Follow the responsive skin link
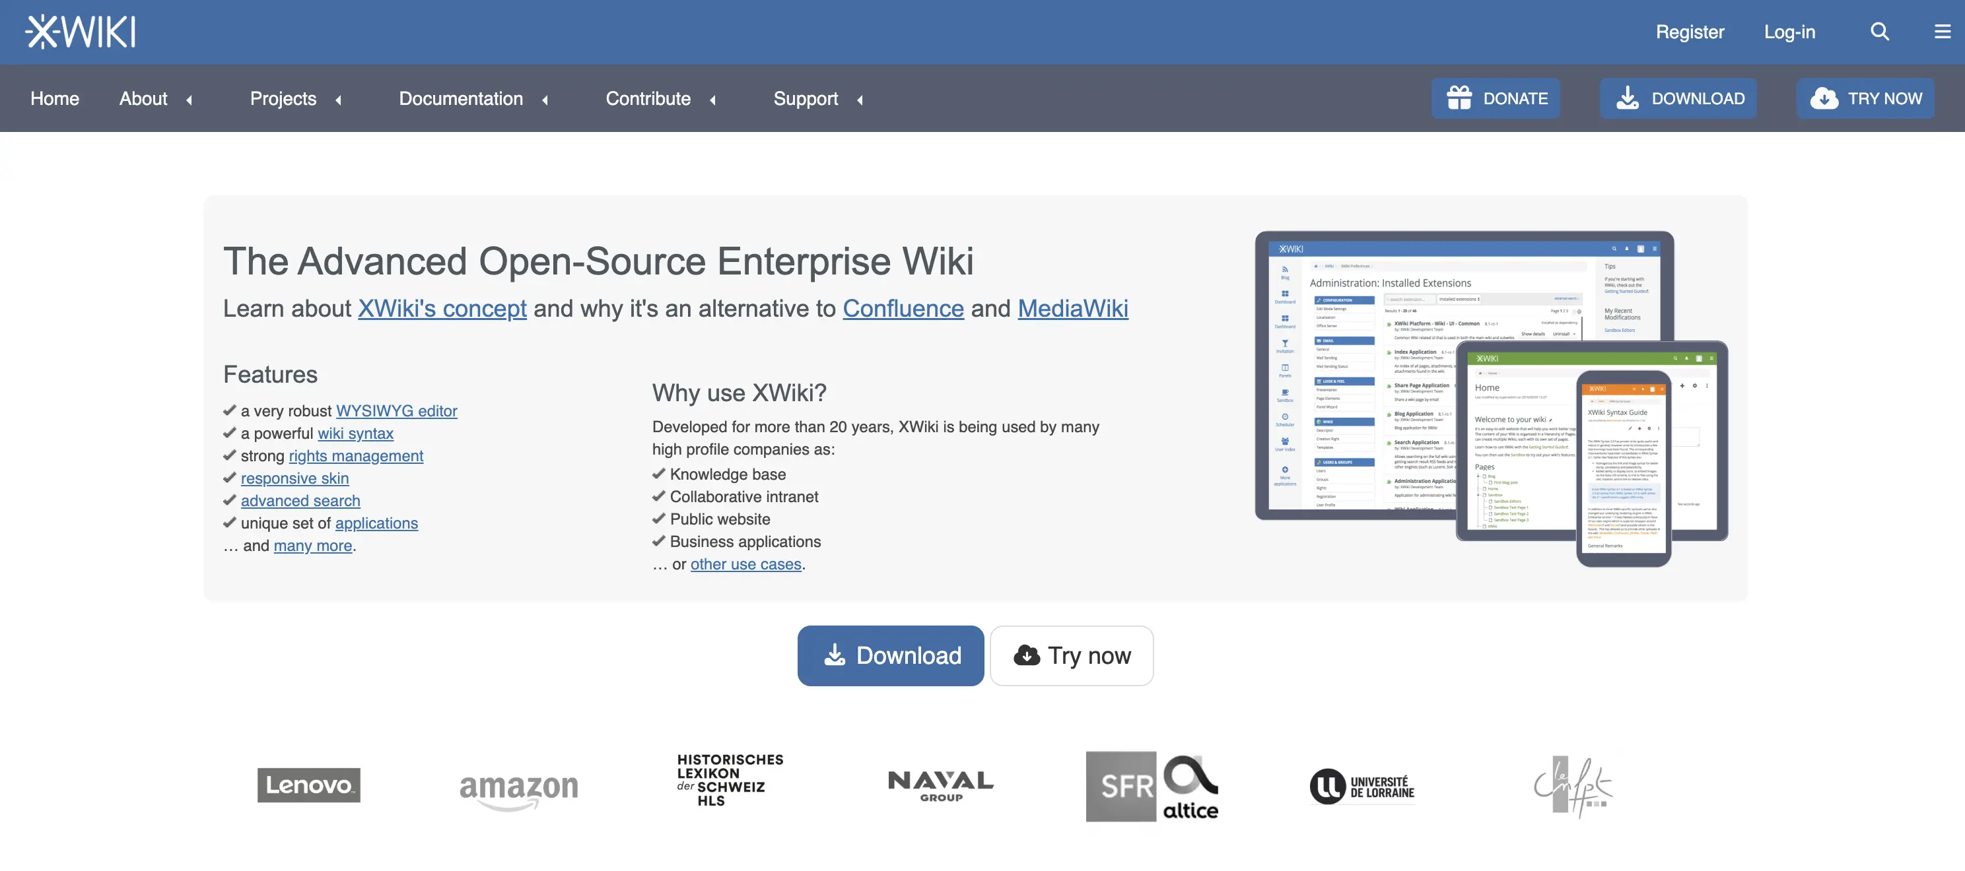This screenshot has height=871, width=1965. point(294,478)
